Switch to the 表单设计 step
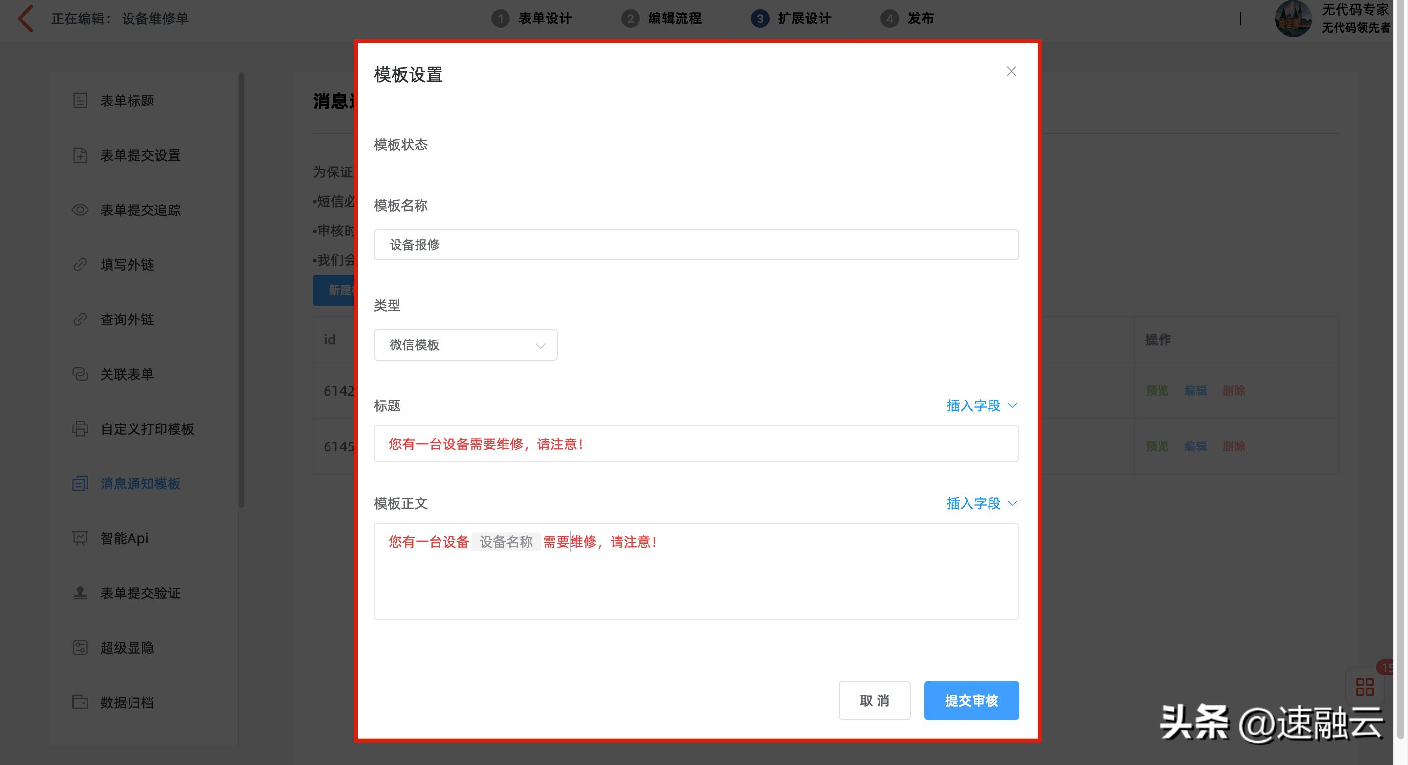 tap(545, 18)
